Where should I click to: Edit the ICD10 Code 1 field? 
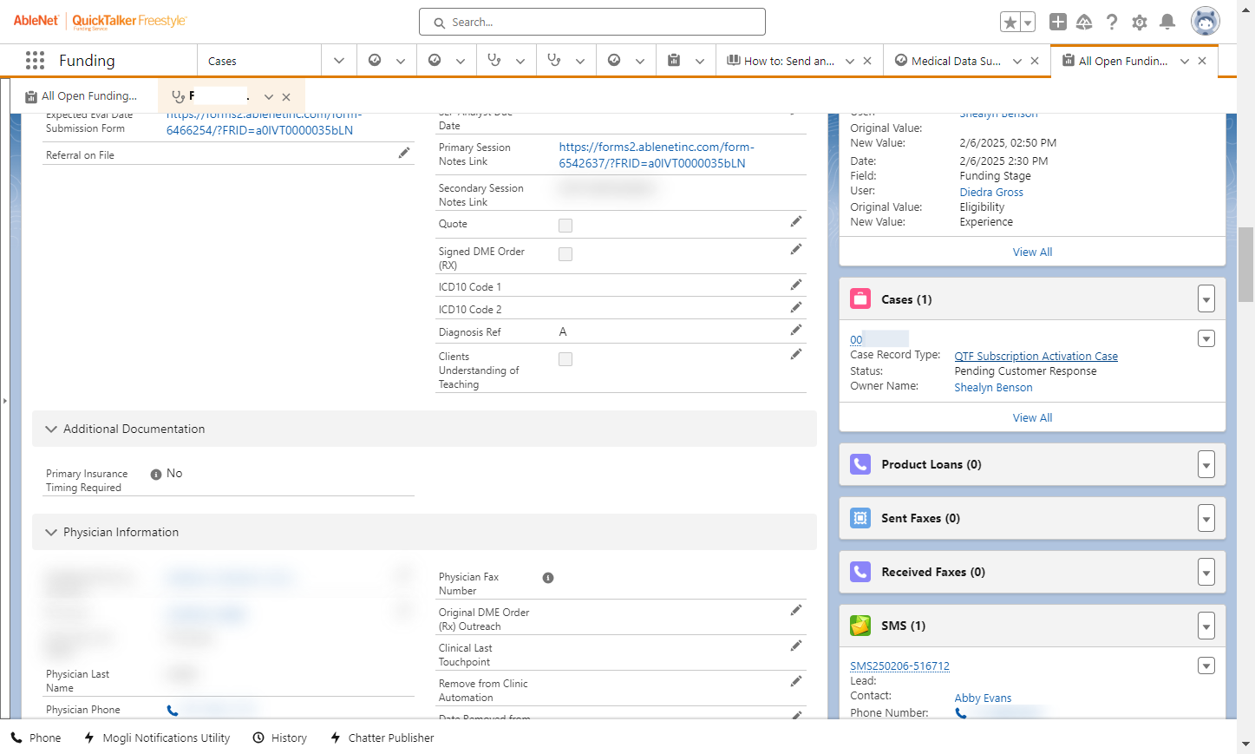(795, 285)
